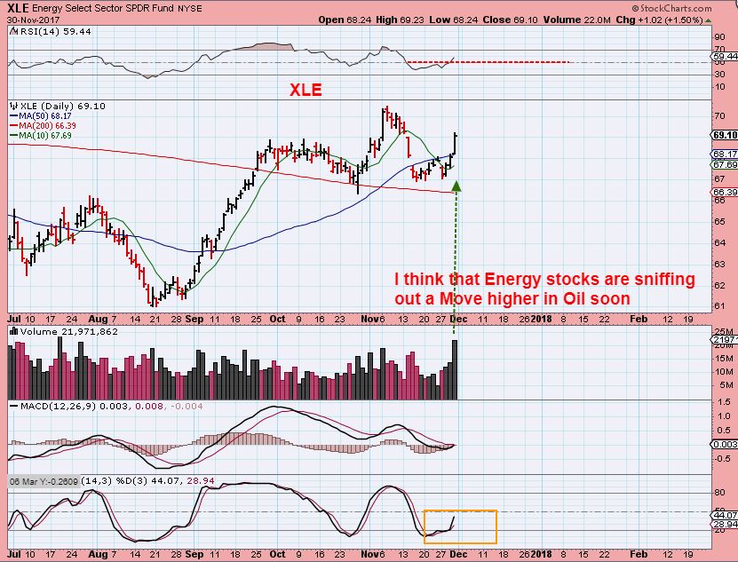
Task: Click the '%D(3) 44.07' stochastic label
Action: [x=148, y=481]
